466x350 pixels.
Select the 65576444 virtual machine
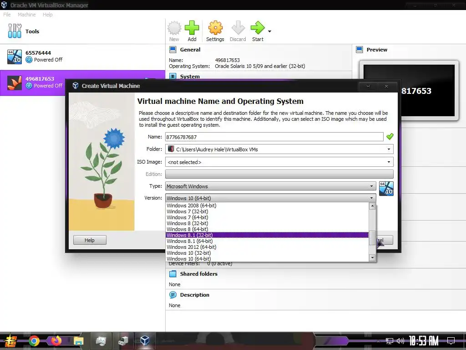(83, 57)
